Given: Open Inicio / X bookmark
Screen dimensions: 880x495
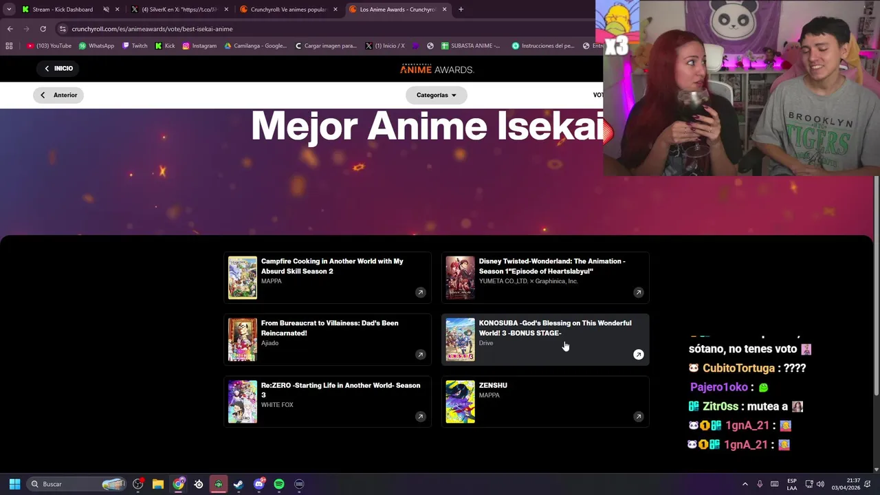Looking at the screenshot, I should [x=385, y=46].
